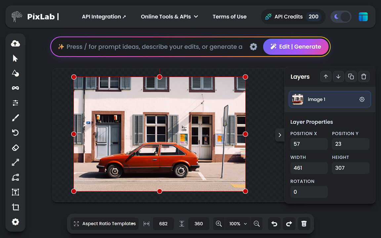Collapse the Layers panel with the chevron

click(279, 135)
